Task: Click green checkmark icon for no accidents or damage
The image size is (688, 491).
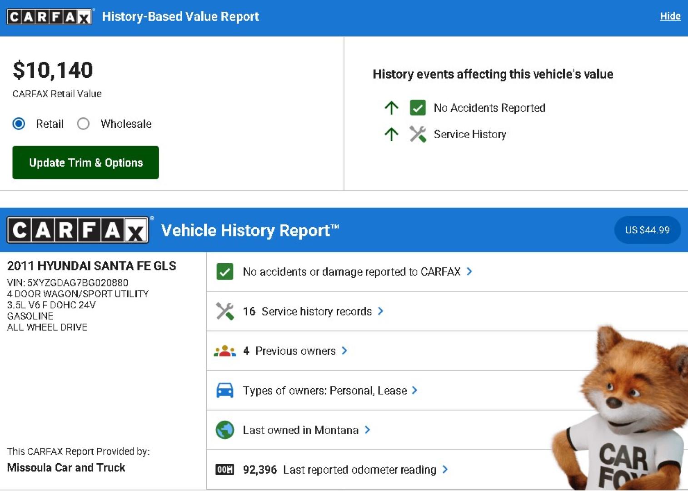Action: tap(225, 272)
